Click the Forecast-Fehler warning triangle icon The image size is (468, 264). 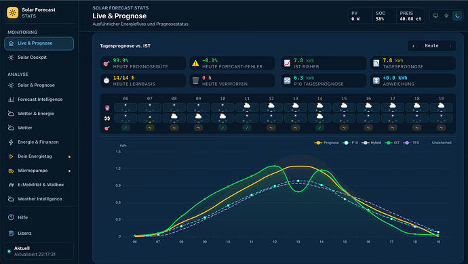point(195,63)
